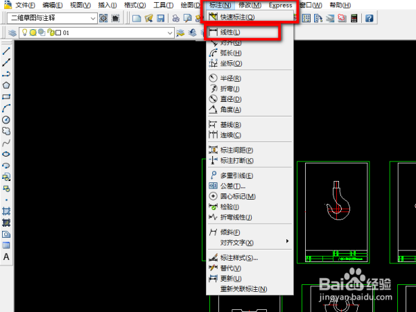The image size is (416, 312).
Task: Open 标注样式(S)... dialog entry
Action: [x=250, y=258]
